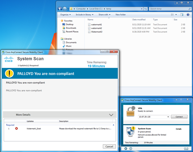The height and width of the screenshot is (152, 193).
Task: Open the Organize menu
Action: [x=65, y=15]
